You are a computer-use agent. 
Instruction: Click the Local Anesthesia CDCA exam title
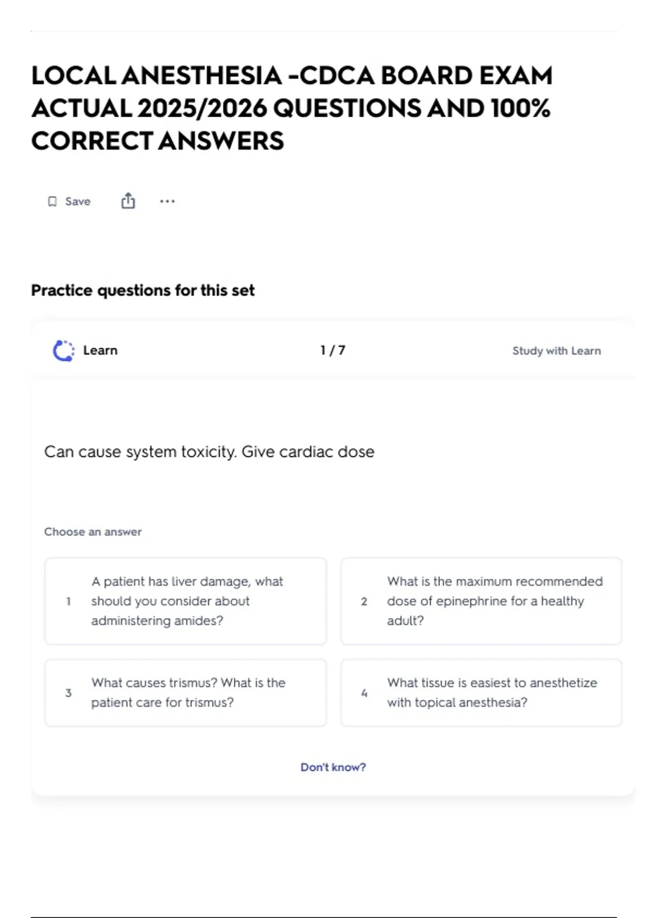point(292,108)
